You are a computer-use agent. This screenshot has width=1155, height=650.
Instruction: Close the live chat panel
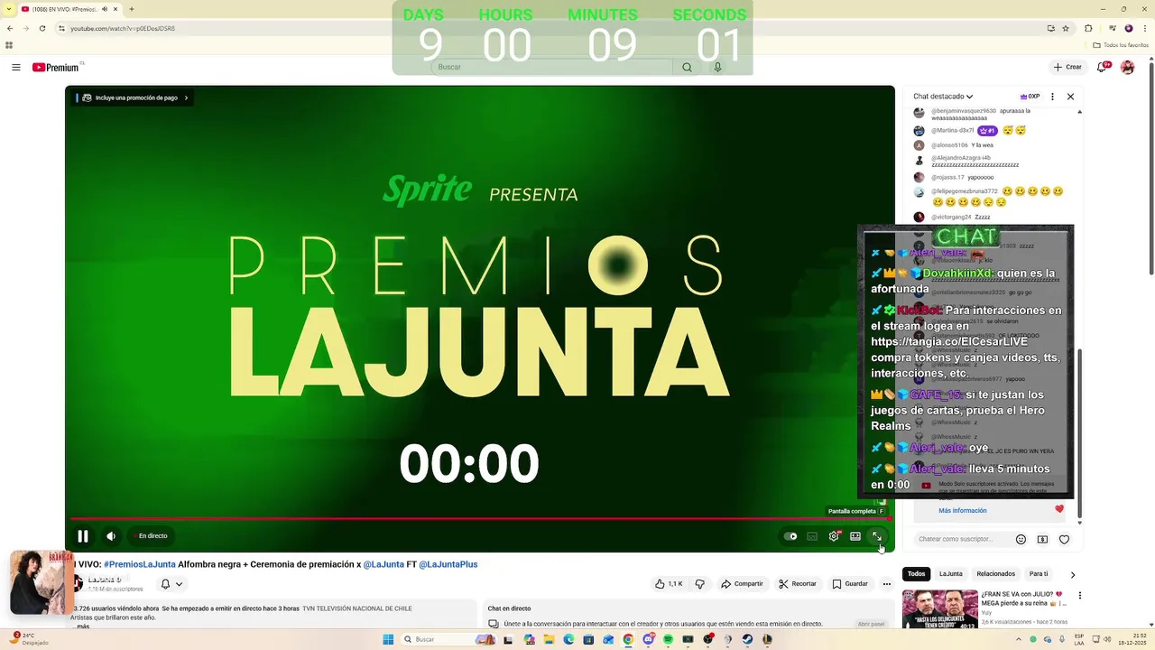[1070, 97]
